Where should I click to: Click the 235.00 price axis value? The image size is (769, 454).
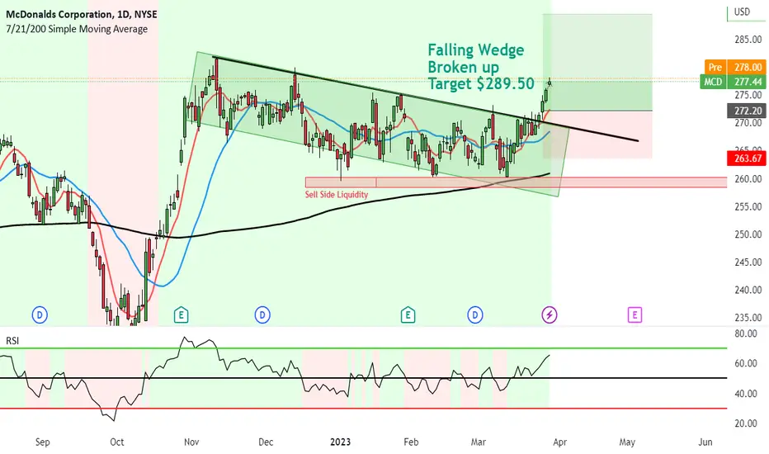[x=748, y=318]
